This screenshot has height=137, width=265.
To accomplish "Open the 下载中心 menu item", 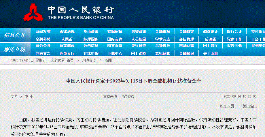I will [x=115, y=53].
